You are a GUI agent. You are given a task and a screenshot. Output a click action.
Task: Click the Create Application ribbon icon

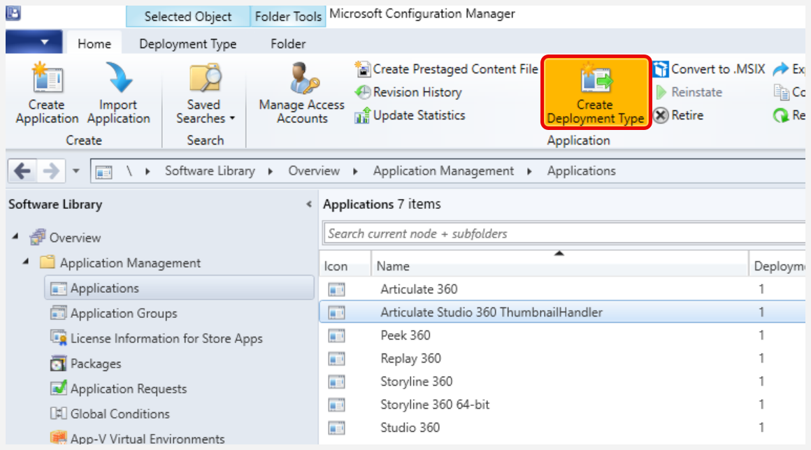pyautogui.click(x=47, y=93)
